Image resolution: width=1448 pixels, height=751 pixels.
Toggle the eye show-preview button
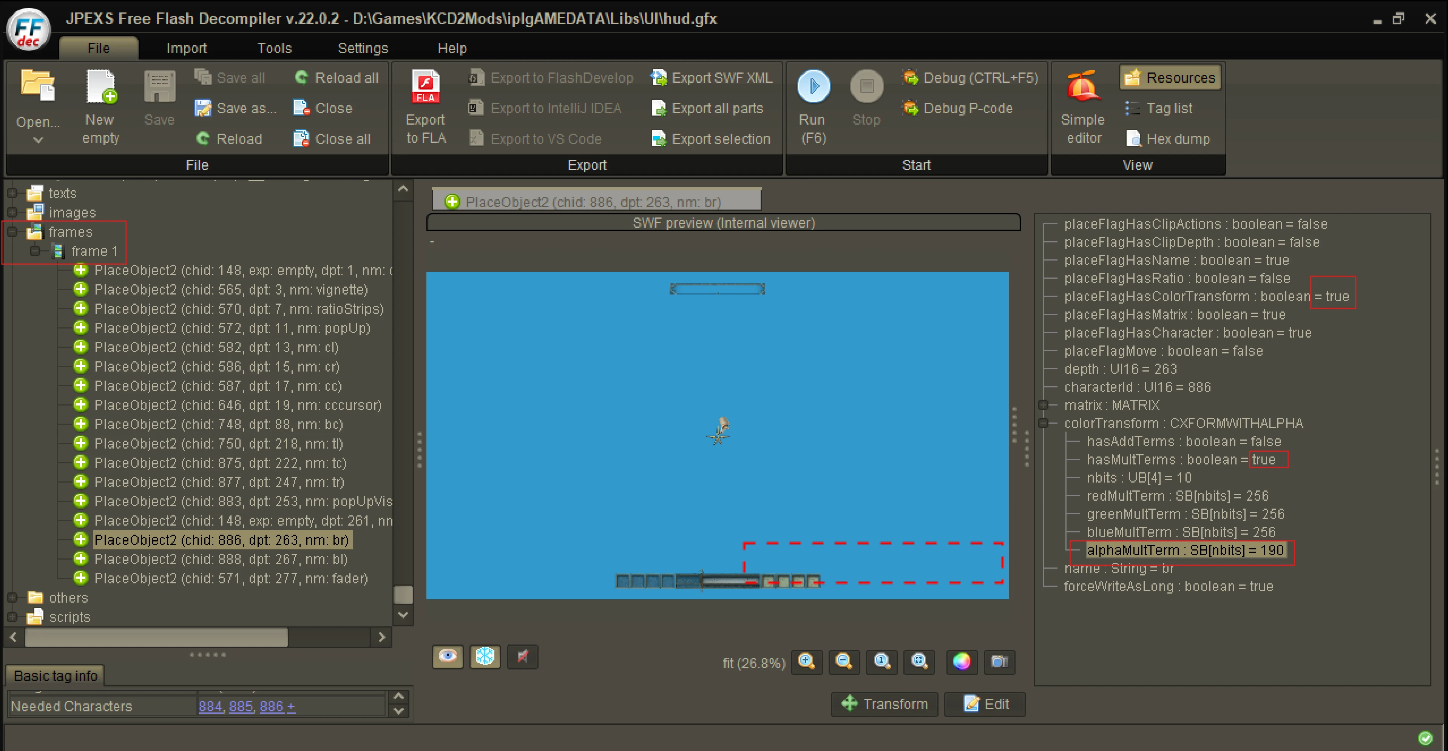pos(448,656)
